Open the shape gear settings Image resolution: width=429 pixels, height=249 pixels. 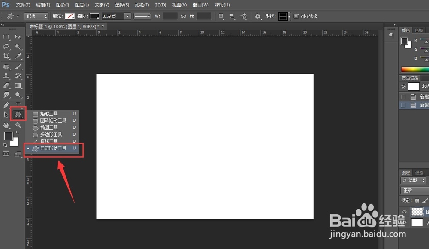pyautogui.click(x=258, y=16)
